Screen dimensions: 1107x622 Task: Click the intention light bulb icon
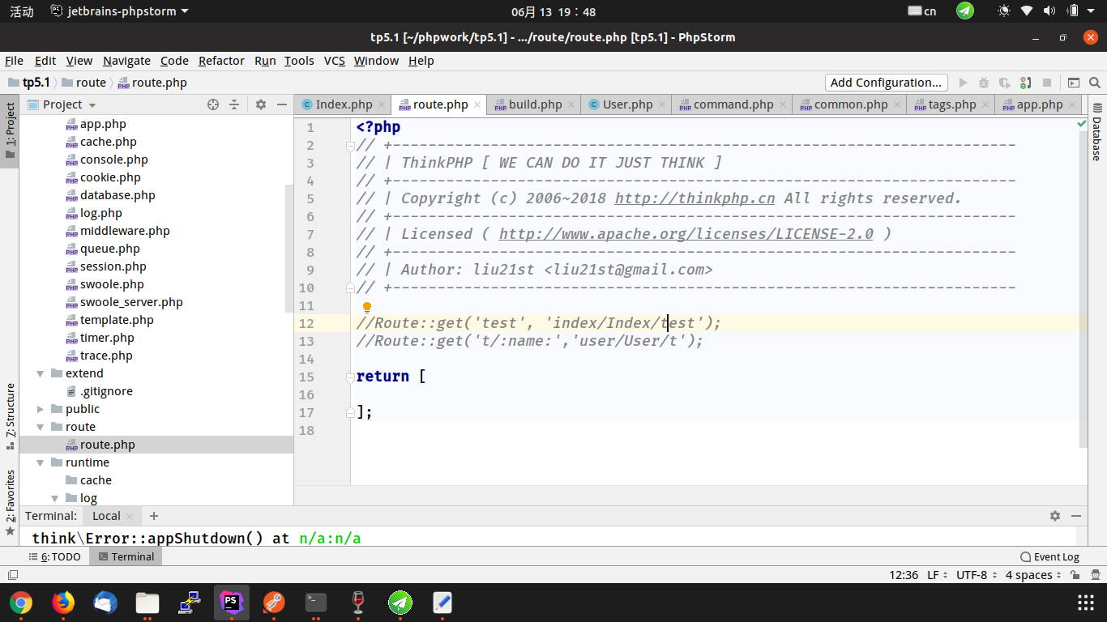(366, 308)
